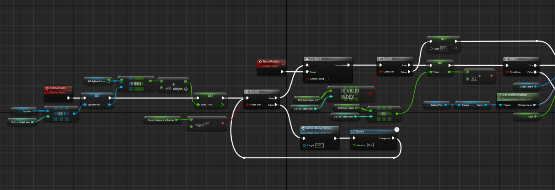555x190 pixels.
Task: Select the All Spline Paths variable node
Action: pos(98,80)
